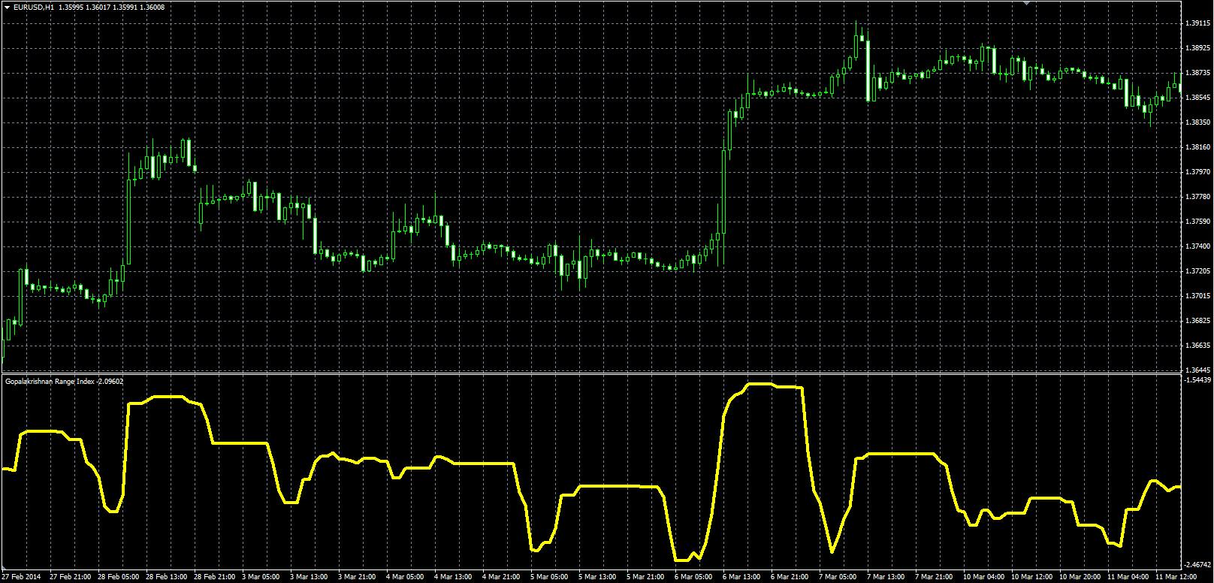
Task: Click price level 1.37970 on the axis
Action: pos(1197,172)
